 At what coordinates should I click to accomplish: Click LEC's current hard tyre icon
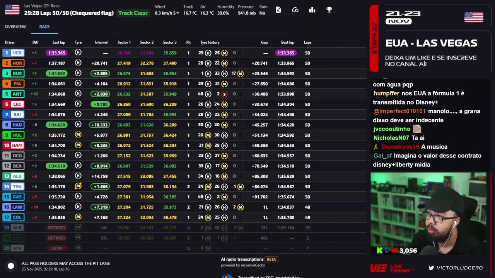pos(78,104)
